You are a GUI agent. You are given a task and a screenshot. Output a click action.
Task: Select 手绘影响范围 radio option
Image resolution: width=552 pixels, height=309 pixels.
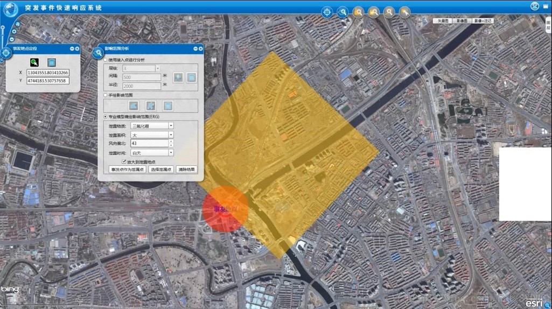click(x=106, y=95)
